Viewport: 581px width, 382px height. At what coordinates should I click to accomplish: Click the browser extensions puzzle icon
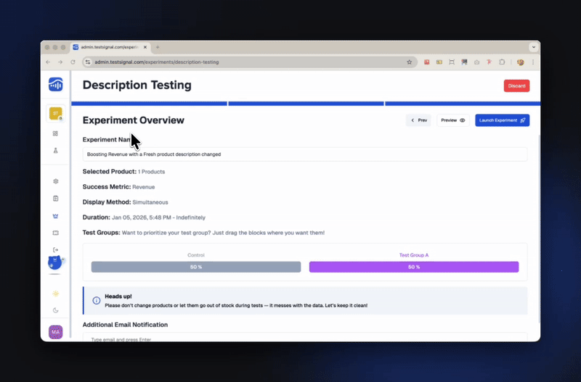(501, 62)
